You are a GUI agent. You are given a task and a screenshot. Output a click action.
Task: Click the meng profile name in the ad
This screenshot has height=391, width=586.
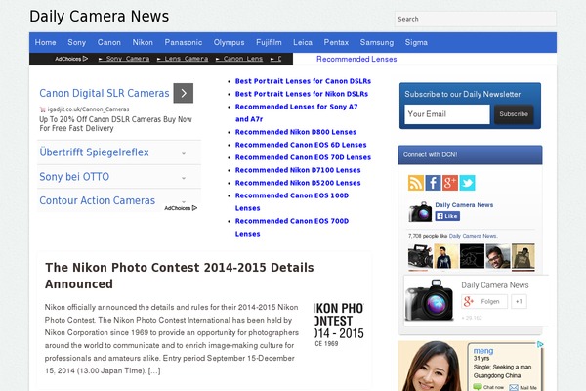483,351
